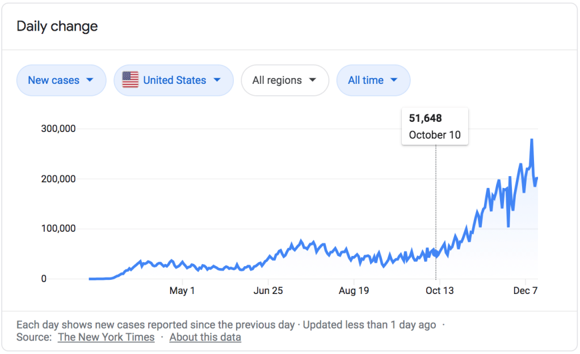Open the New cases dropdown
Screen dimensions: 580x354
pos(61,80)
